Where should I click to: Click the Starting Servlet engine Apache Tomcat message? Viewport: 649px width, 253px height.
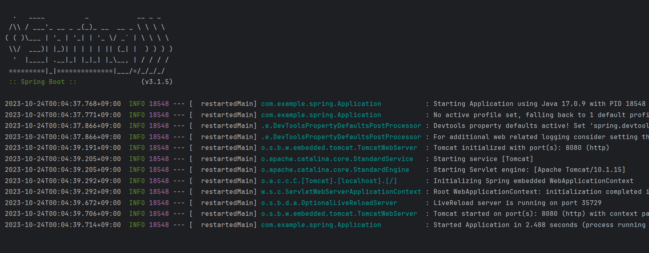click(529, 170)
